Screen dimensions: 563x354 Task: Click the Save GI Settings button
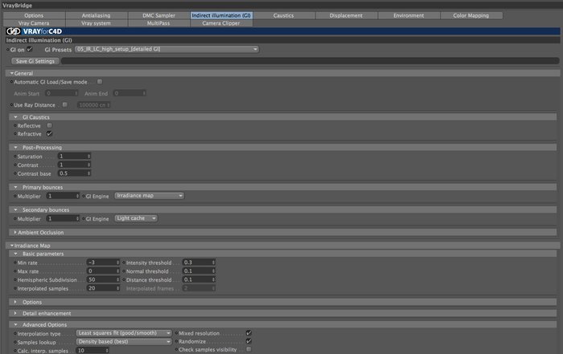tap(35, 61)
